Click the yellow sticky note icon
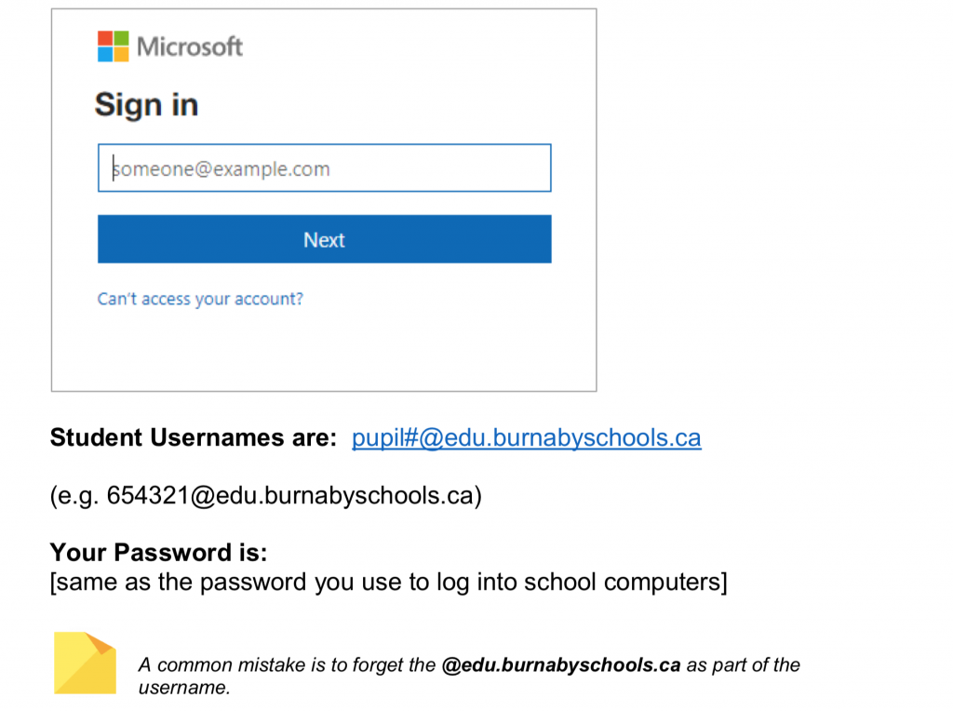 tap(84, 663)
